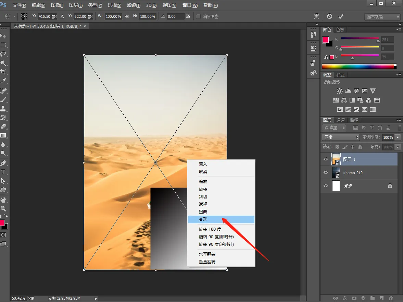This screenshot has height=302, width=403.
Task: Click the create new layer button
Action: [x=381, y=298]
